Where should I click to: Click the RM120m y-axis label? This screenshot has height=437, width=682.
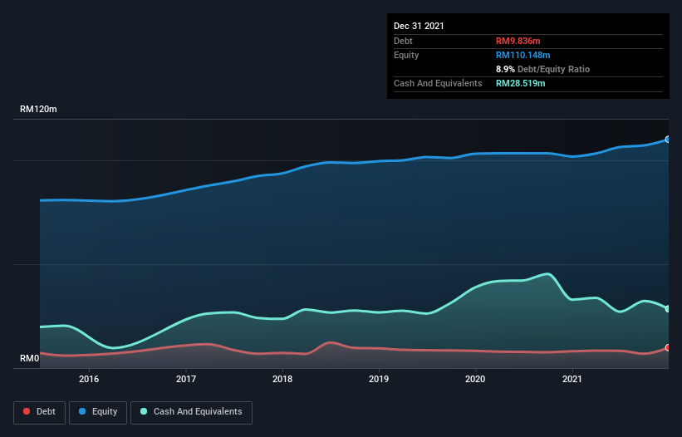[x=38, y=109]
